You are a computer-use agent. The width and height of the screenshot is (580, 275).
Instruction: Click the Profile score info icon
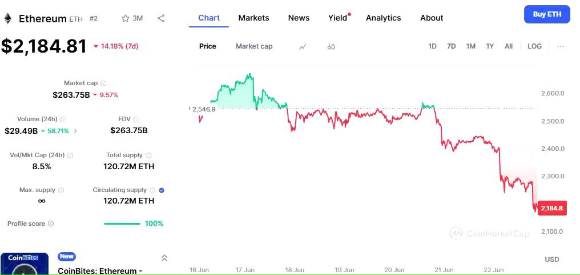coord(51,224)
